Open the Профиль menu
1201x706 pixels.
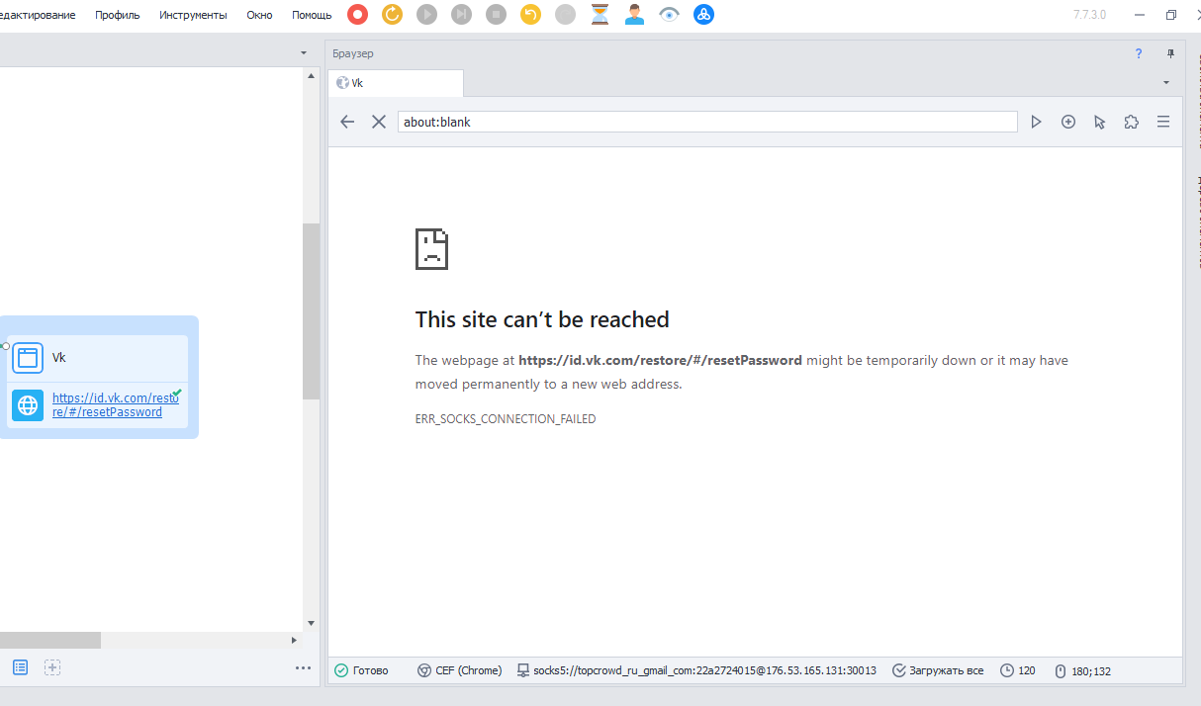pyautogui.click(x=118, y=15)
